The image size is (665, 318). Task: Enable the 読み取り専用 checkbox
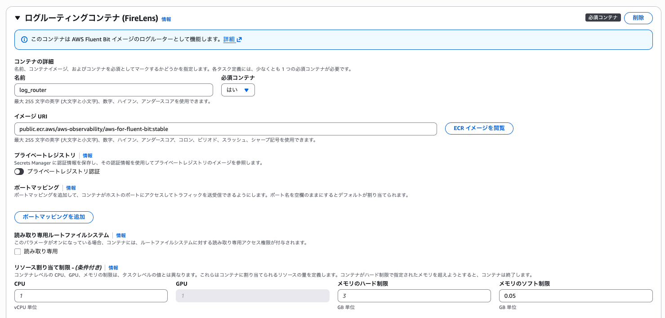18,251
